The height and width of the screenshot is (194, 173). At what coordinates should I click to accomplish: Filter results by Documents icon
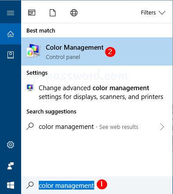coord(52,13)
